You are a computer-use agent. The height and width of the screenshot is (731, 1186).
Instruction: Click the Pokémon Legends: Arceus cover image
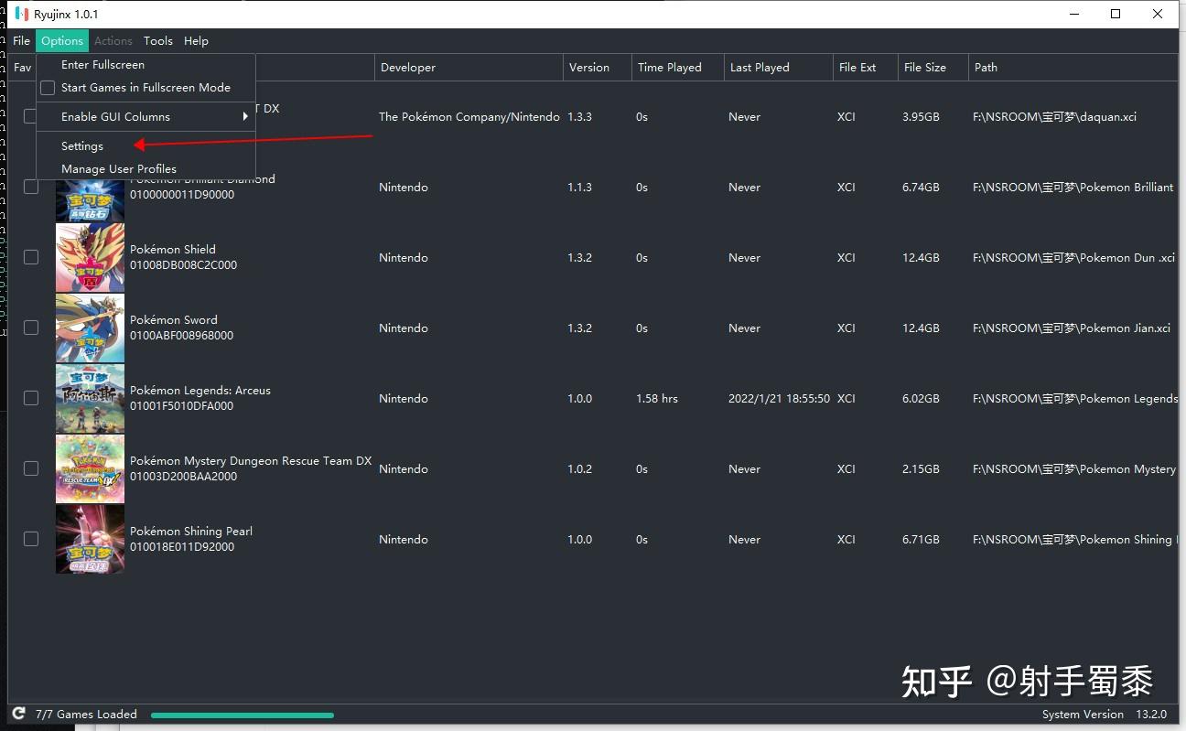coord(89,398)
